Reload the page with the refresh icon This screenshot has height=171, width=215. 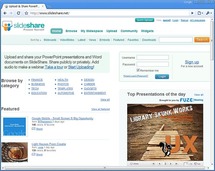tap(19, 13)
